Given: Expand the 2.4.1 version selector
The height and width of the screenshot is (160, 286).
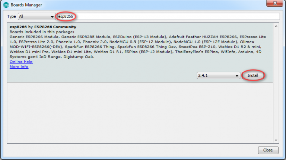Looking at the screenshot, I should (x=218, y=75).
